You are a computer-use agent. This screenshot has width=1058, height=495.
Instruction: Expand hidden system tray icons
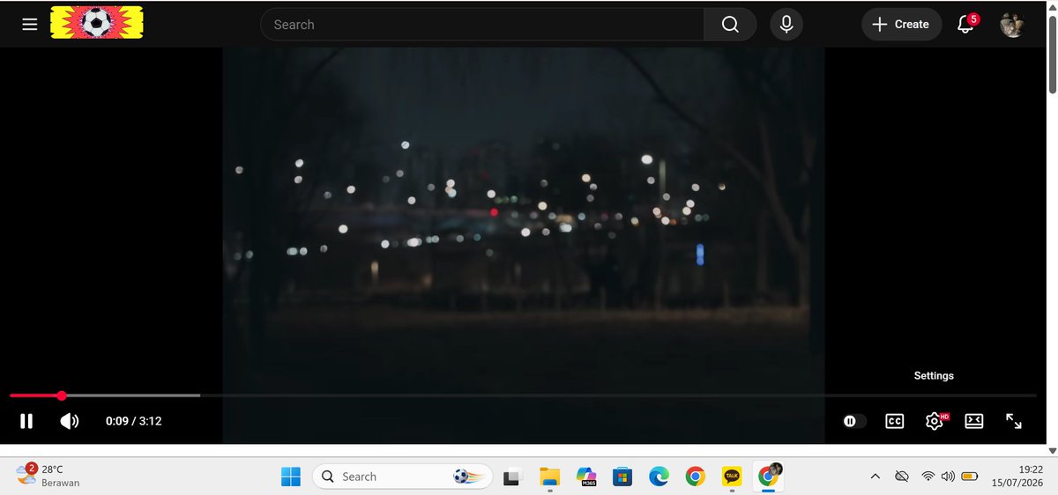[875, 477]
